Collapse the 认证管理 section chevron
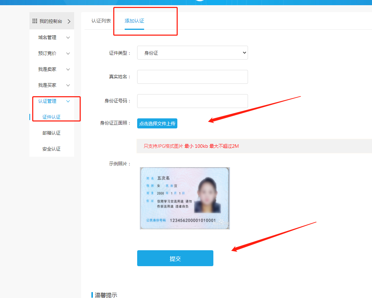This screenshot has width=372, height=298. (x=68, y=101)
